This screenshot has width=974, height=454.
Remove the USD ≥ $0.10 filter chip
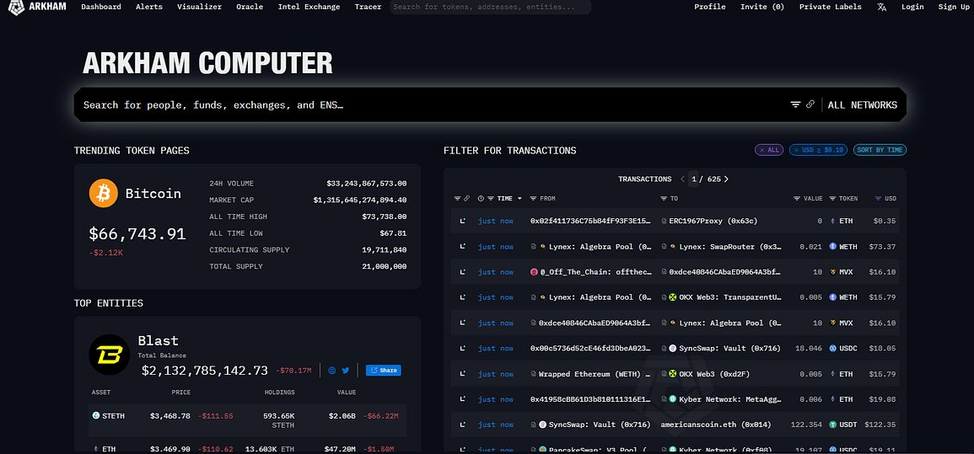818,150
